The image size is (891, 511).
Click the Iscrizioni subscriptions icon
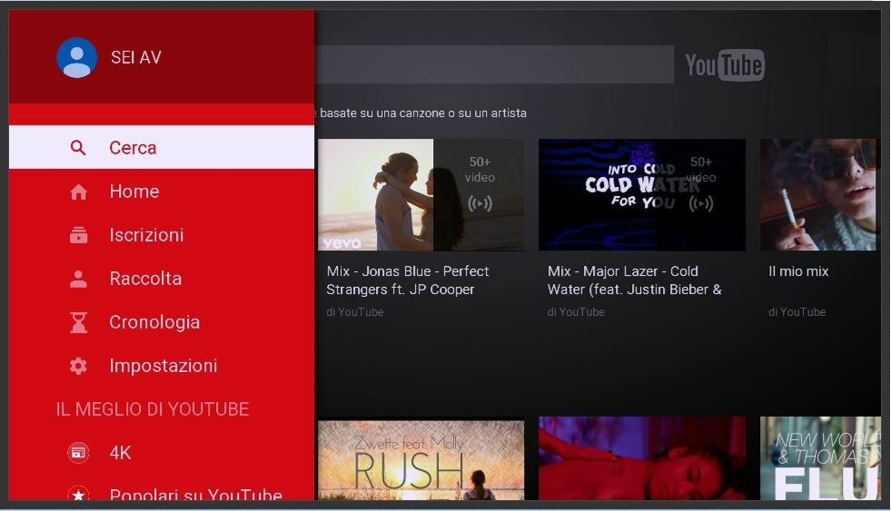coord(78,235)
